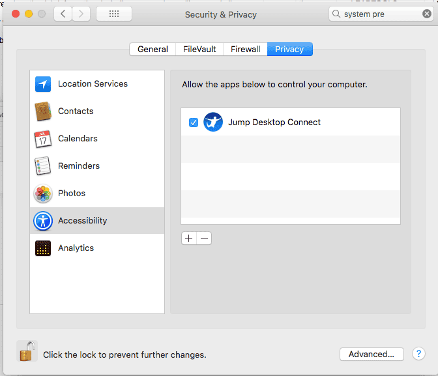Image resolution: width=438 pixels, height=376 pixels.
Task: Open help with the question mark button
Action: pos(418,354)
